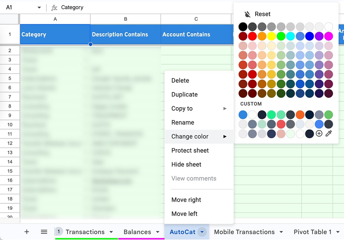Select Rename from the context menu
The image size is (344, 240).
[x=182, y=122]
